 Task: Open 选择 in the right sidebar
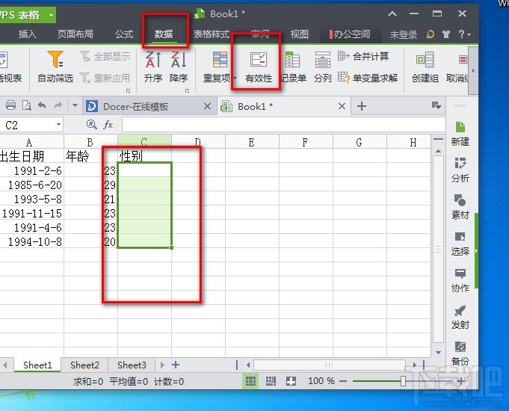(x=460, y=244)
